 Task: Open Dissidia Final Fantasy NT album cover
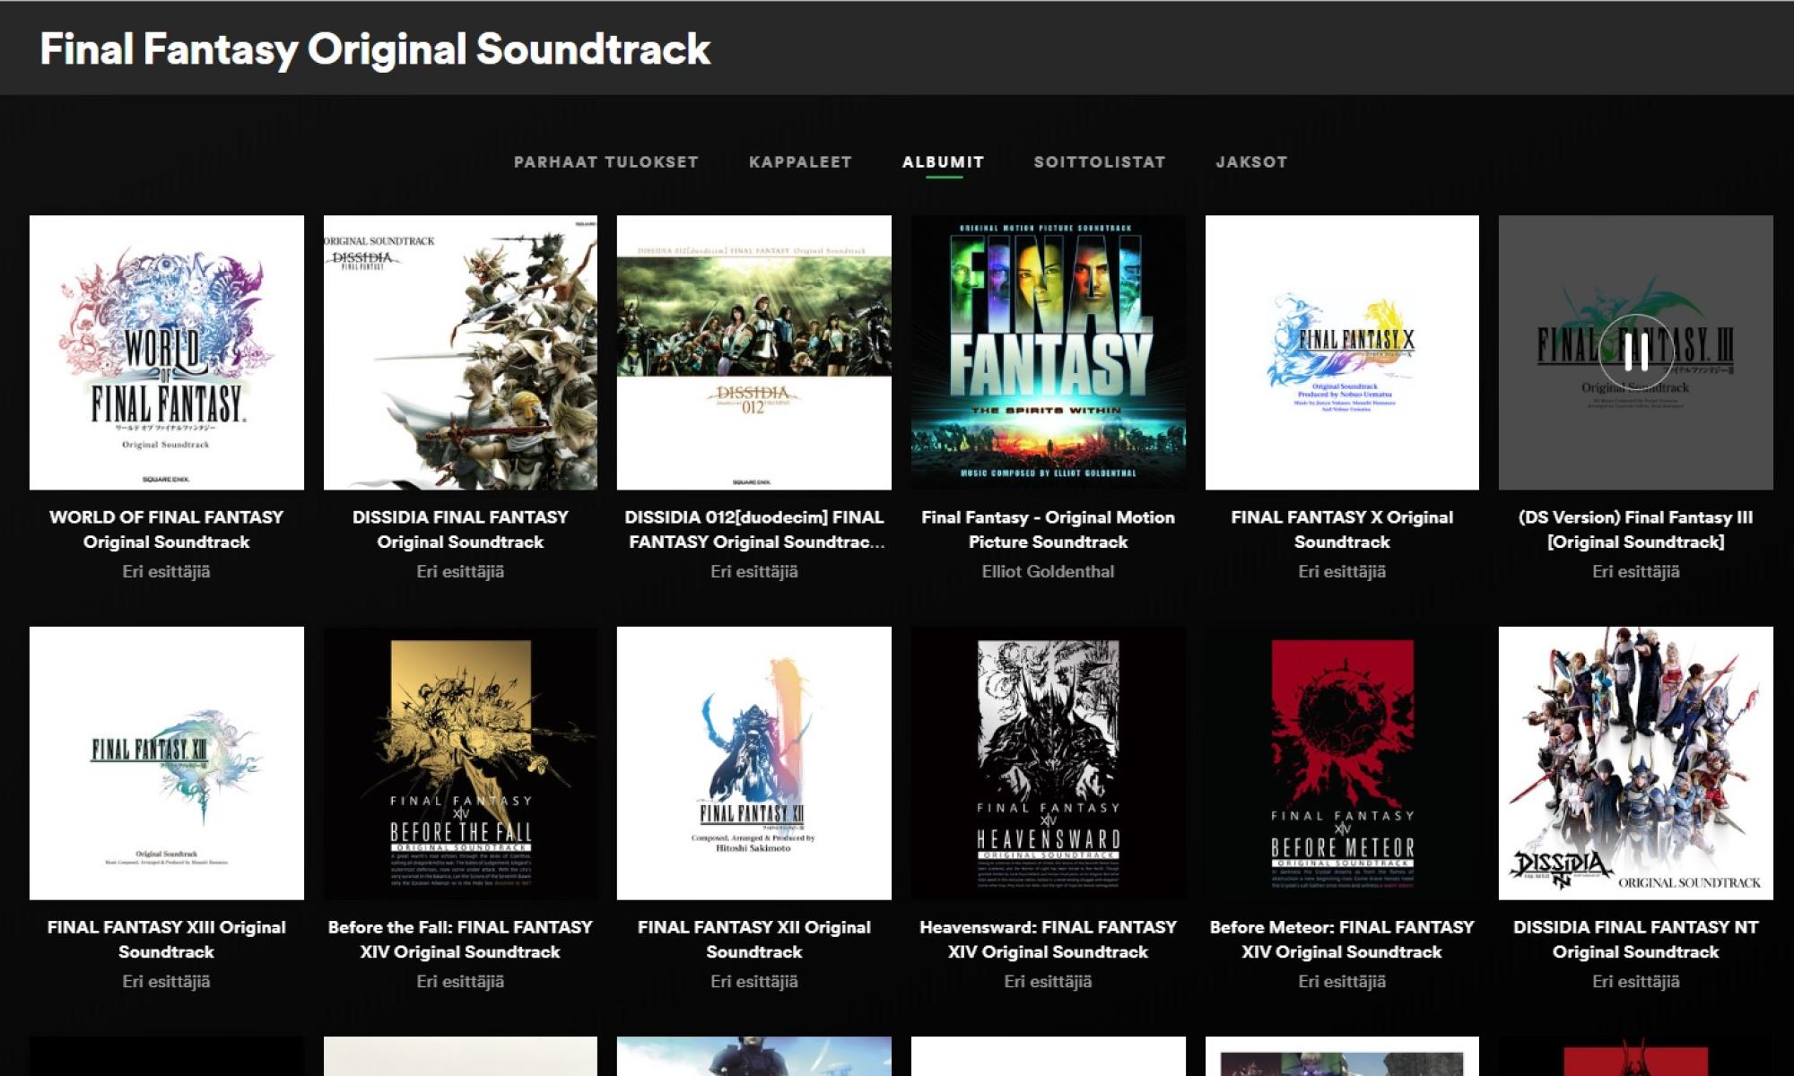tap(1636, 763)
